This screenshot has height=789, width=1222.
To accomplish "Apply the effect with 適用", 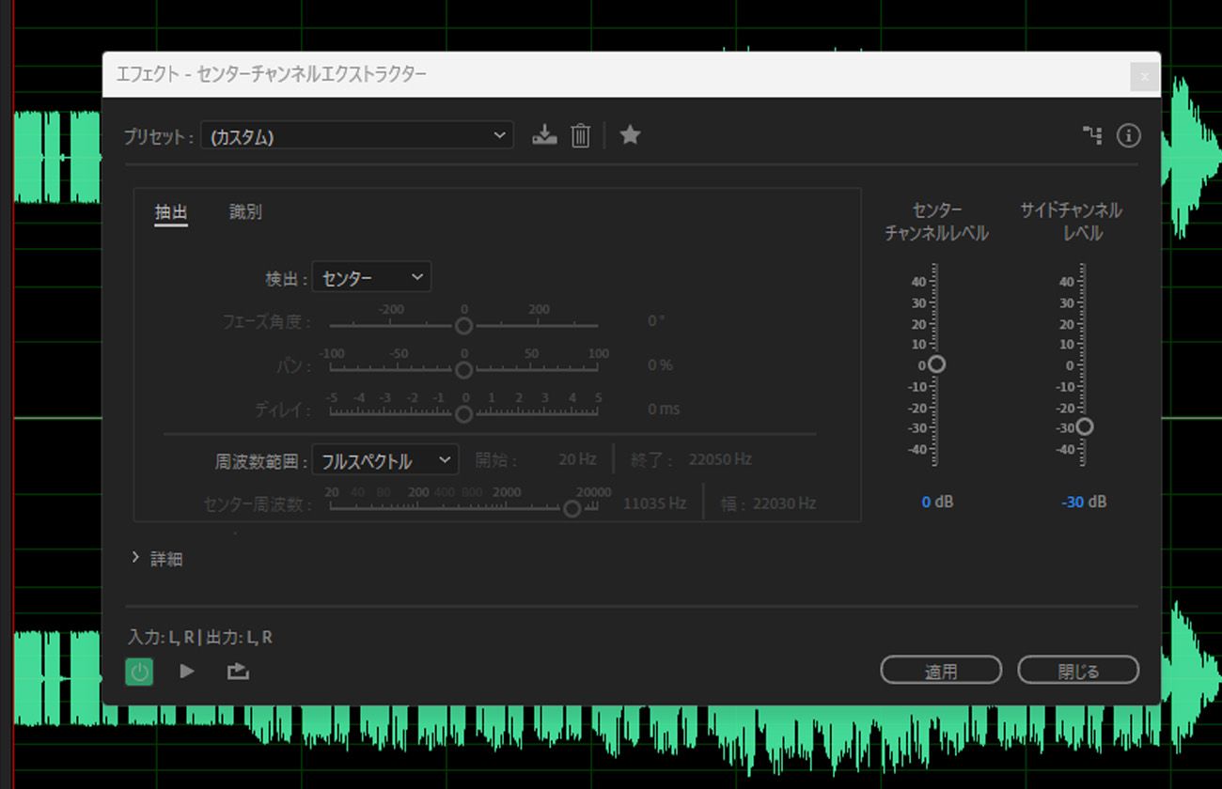I will (940, 670).
